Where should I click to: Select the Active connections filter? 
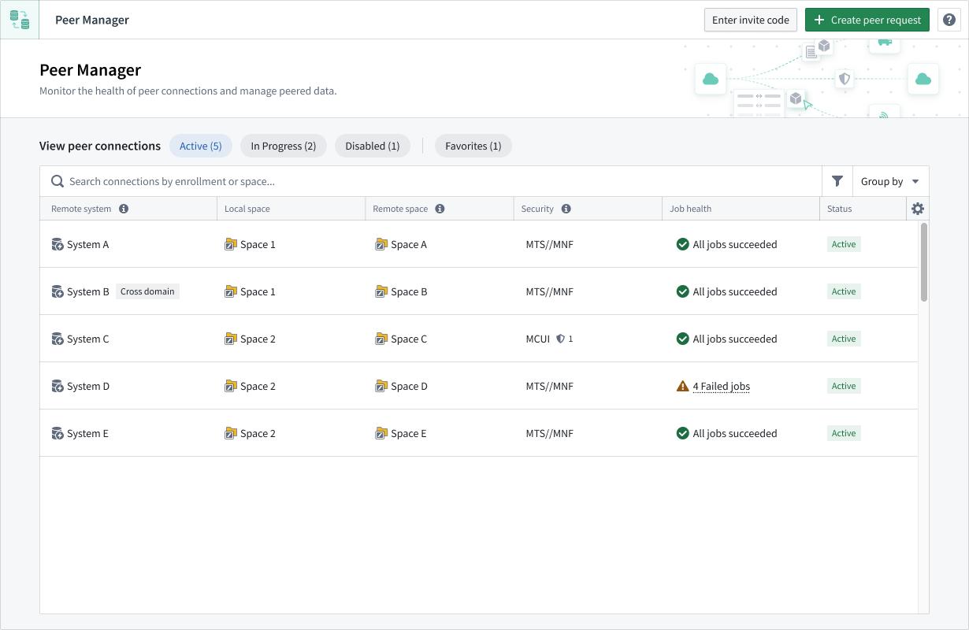click(200, 146)
